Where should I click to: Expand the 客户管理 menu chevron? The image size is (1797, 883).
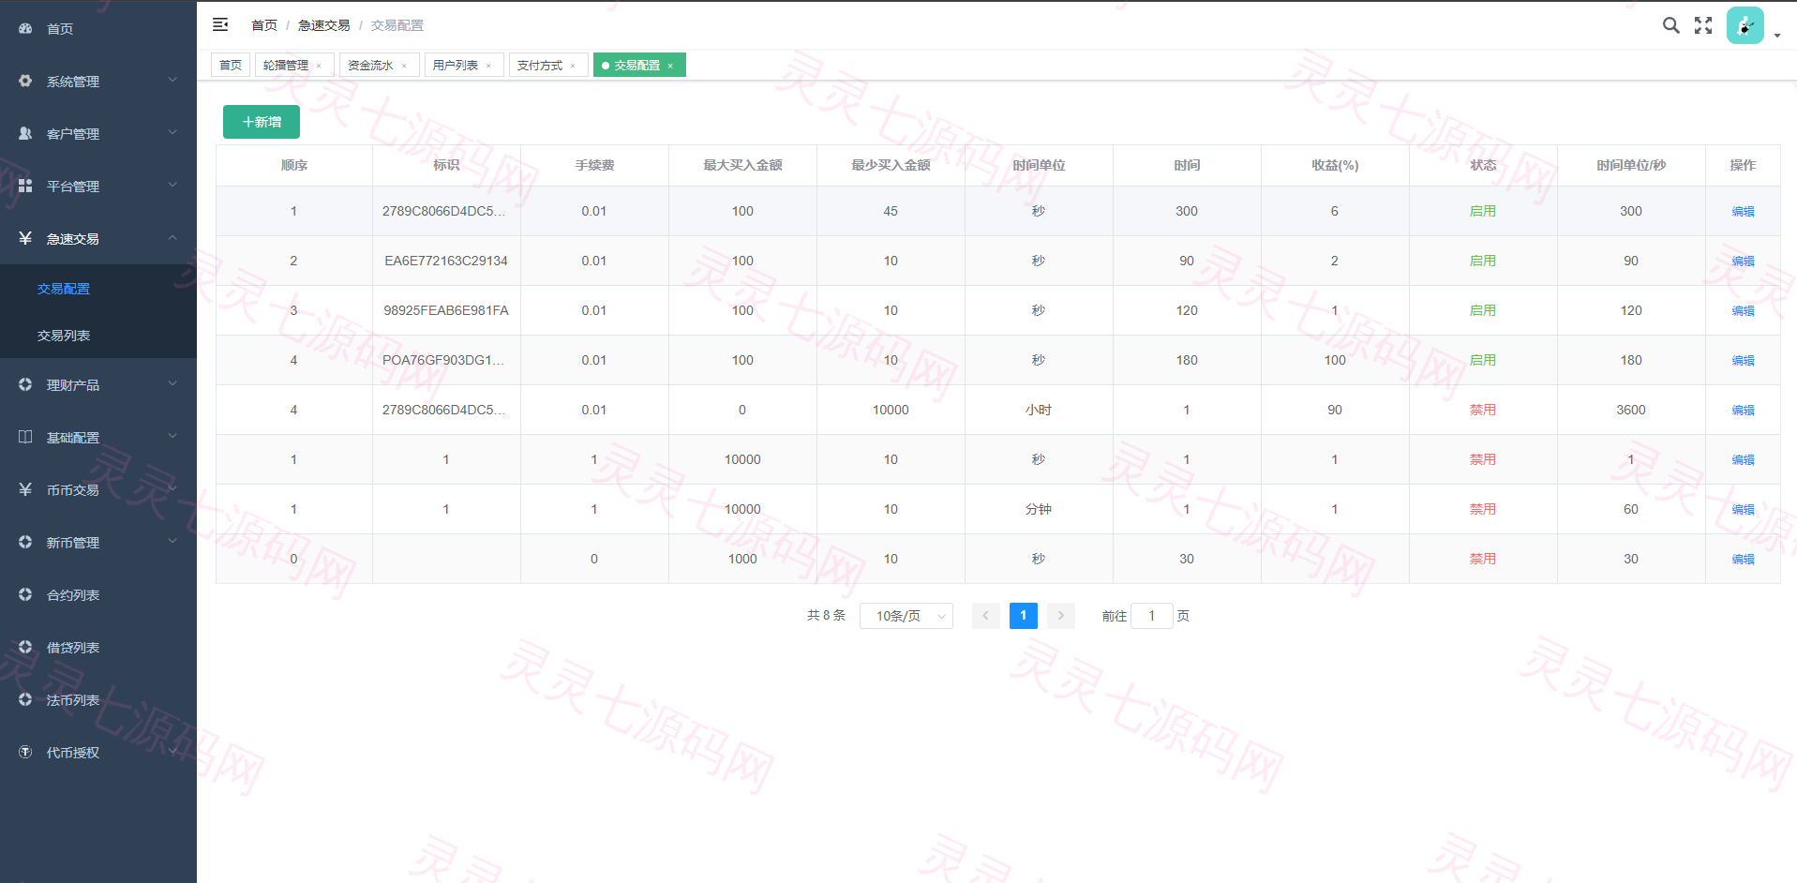[x=172, y=133]
